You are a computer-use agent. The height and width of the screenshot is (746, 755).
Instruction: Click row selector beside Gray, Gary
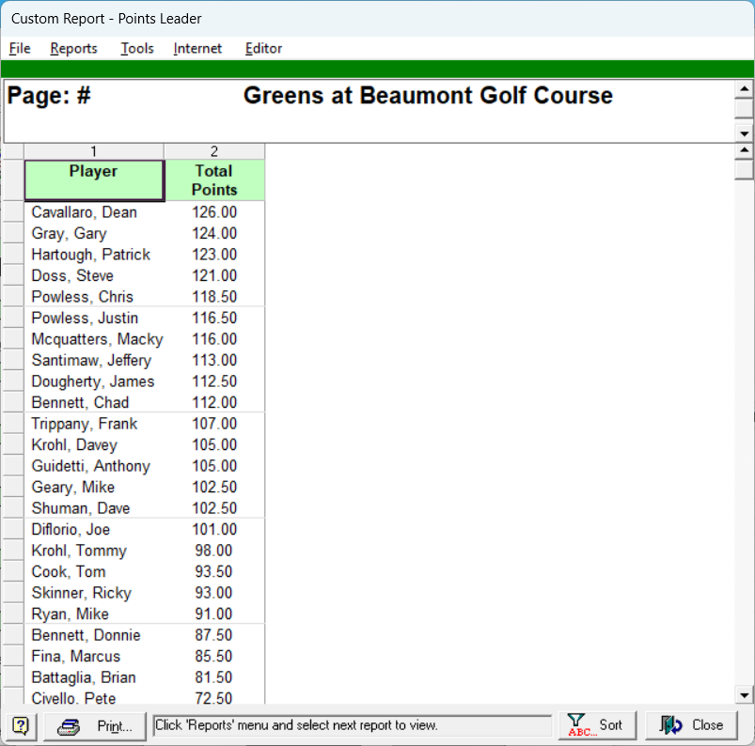click(x=13, y=234)
